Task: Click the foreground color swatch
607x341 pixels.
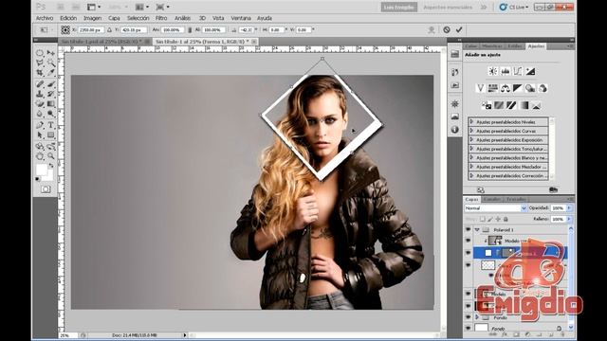Action: pos(42,170)
